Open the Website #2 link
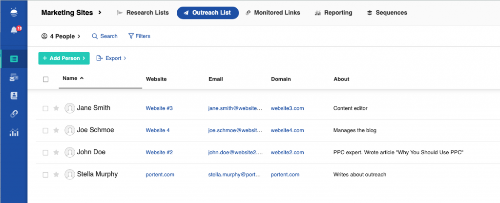 click(159, 152)
